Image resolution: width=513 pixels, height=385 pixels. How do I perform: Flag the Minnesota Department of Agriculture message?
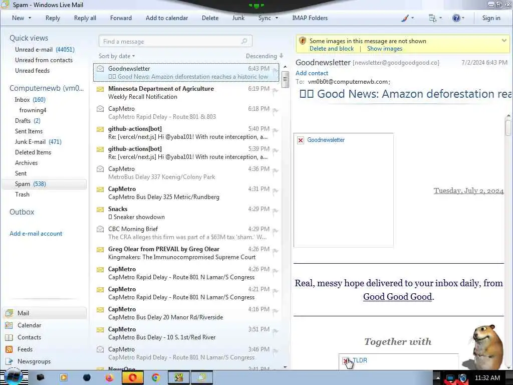(x=275, y=91)
